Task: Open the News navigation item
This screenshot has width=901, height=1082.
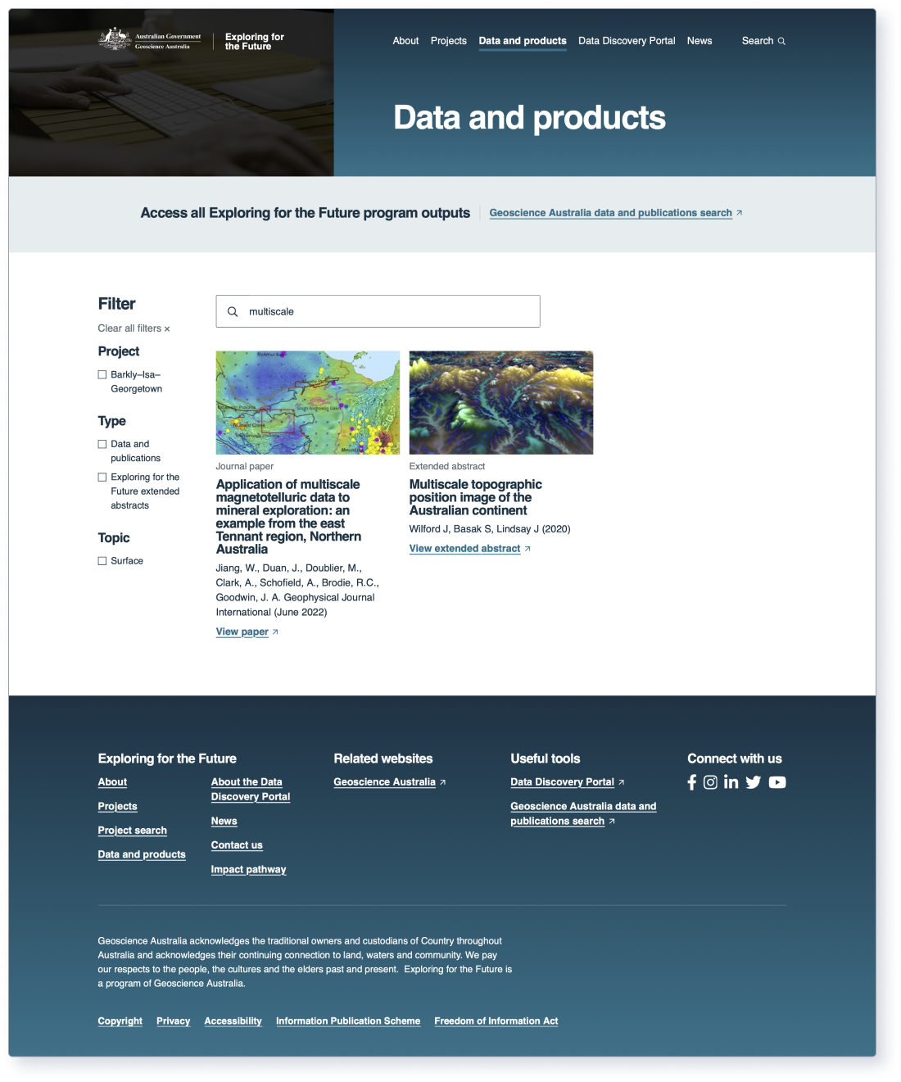Action: click(699, 41)
